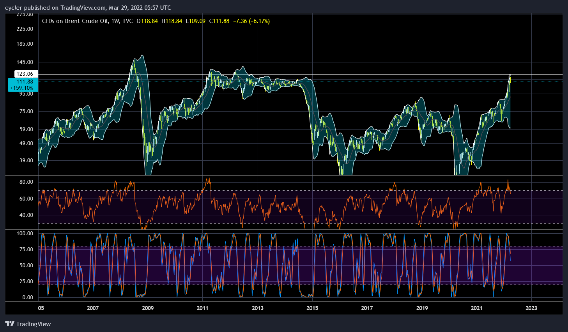568x332 pixels.
Task: Click the 145.00 price axis label
Action: point(25,62)
